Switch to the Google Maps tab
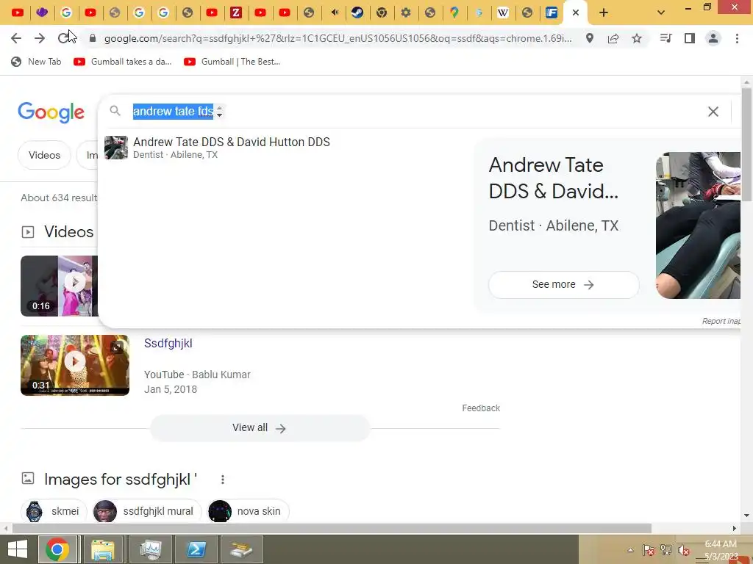The height and width of the screenshot is (564, 753). tap(454, 13)
